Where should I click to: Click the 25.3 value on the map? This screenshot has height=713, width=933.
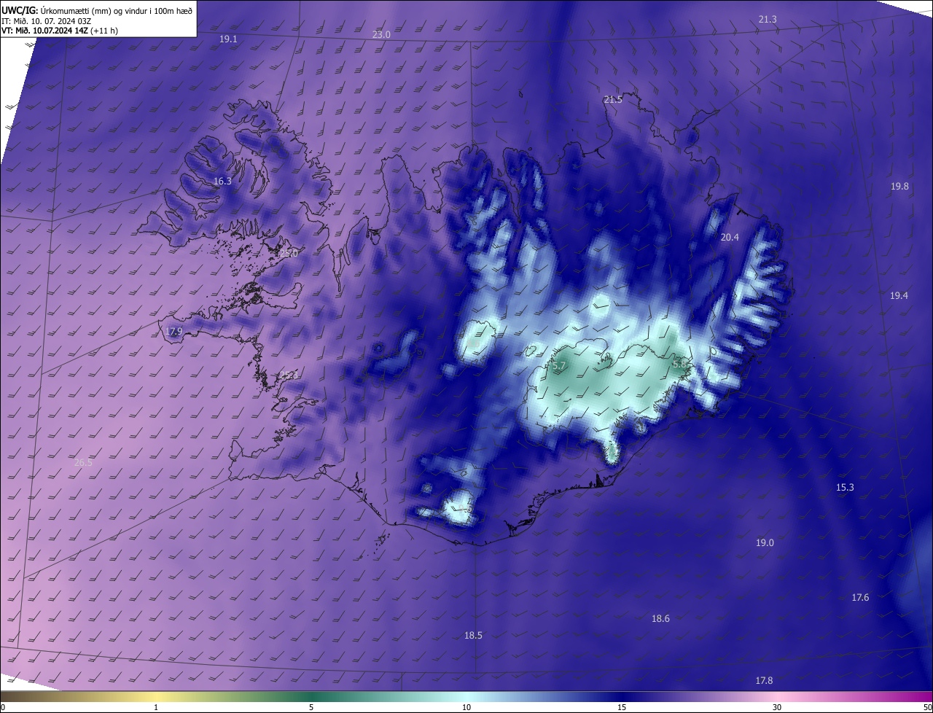tap(289, 376)
